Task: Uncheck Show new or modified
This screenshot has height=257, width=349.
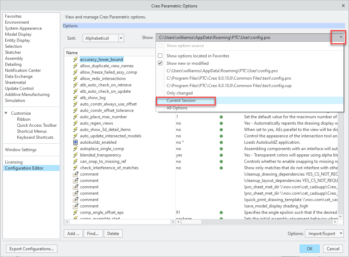Action: [160, 63]
